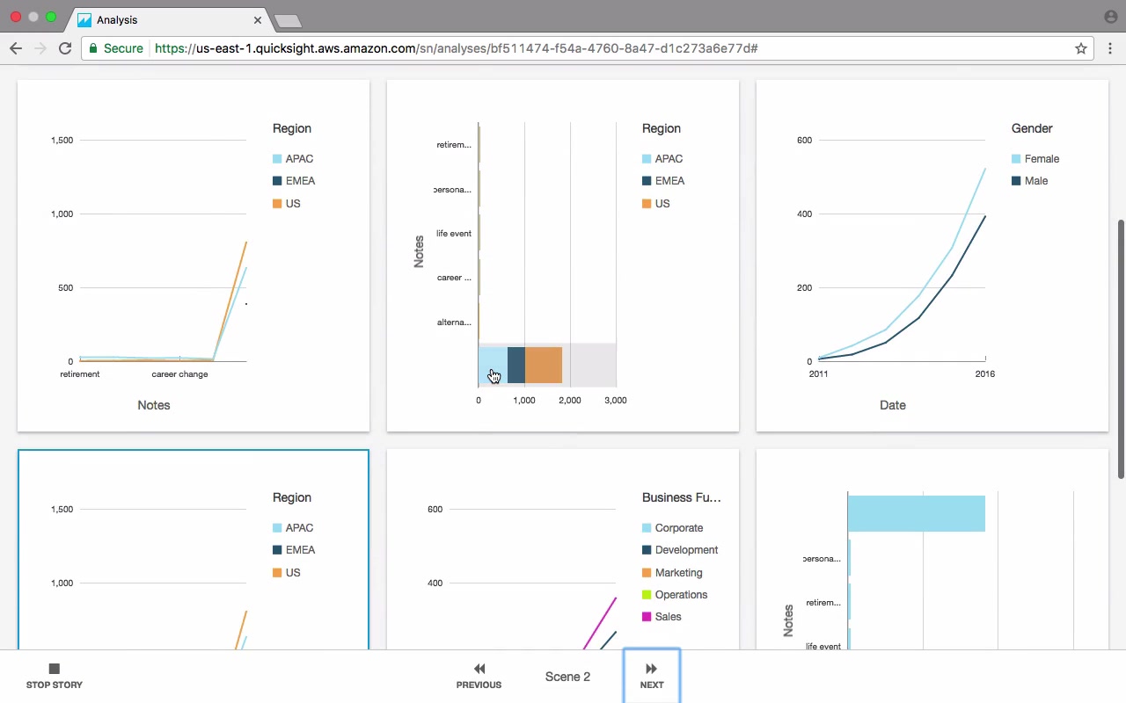Click the "Date" axis title
Screen dimensions: 1126x703
[x=893, y=405]
